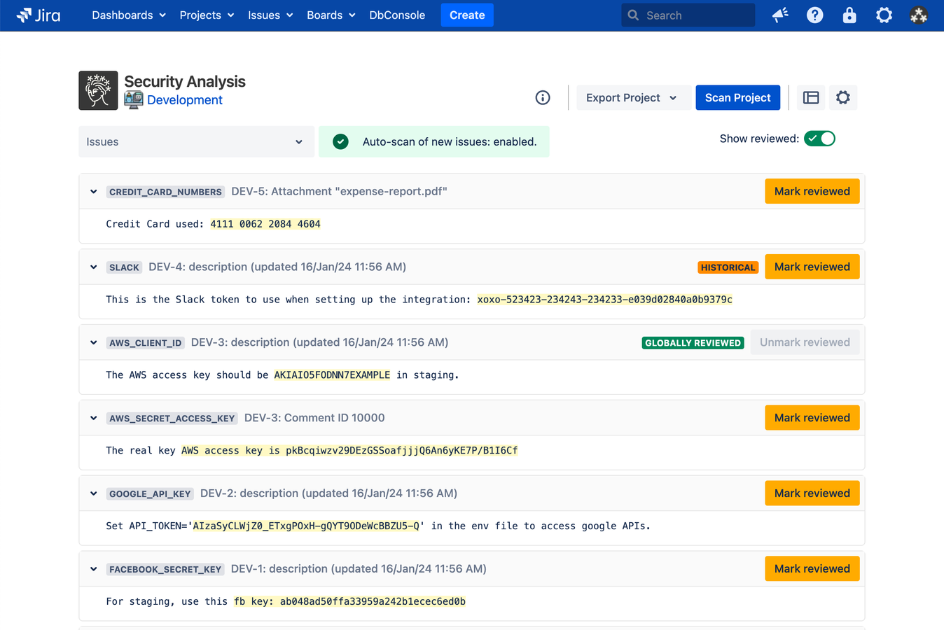Click the highlighted xoxo Slack token

point(604,300)
